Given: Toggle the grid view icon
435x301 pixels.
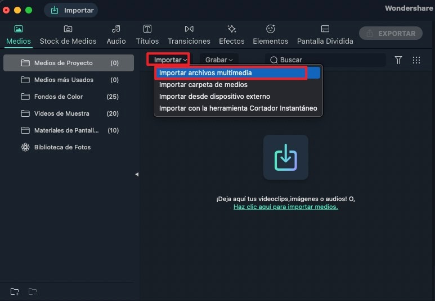Looking at the screenshot, I should coord(416,60).
